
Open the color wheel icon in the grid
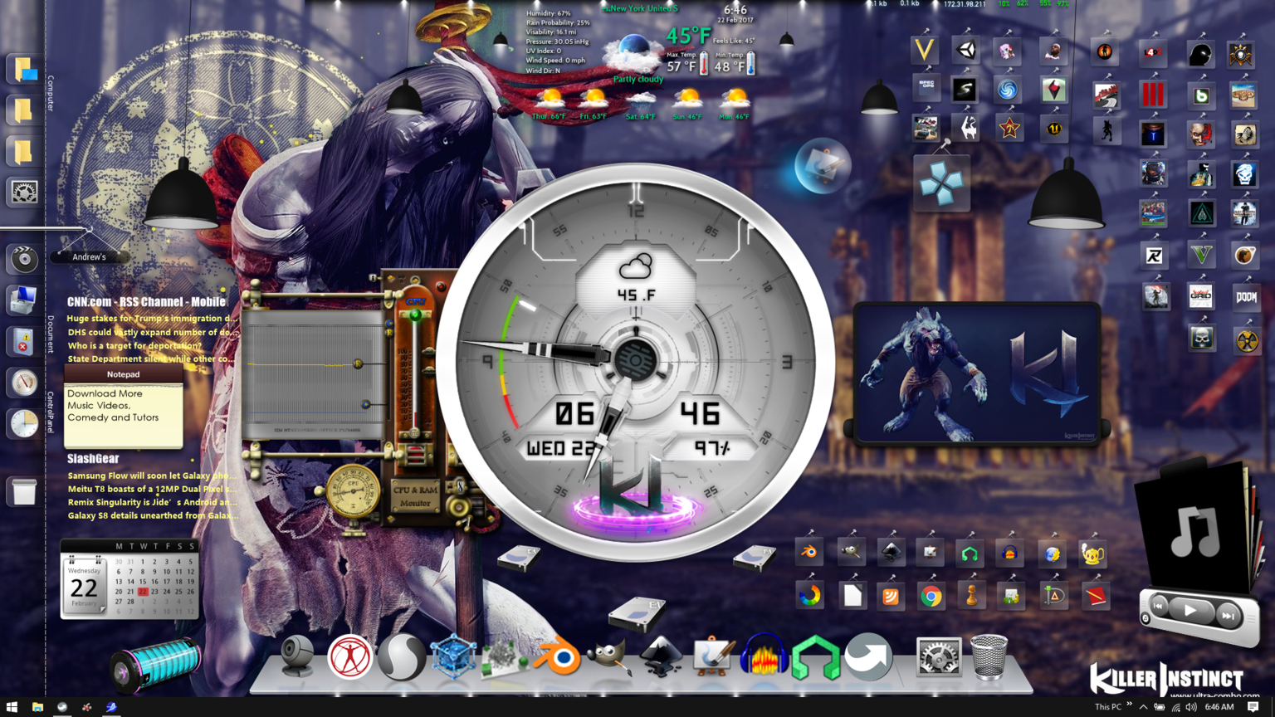[x=810, y=596]
